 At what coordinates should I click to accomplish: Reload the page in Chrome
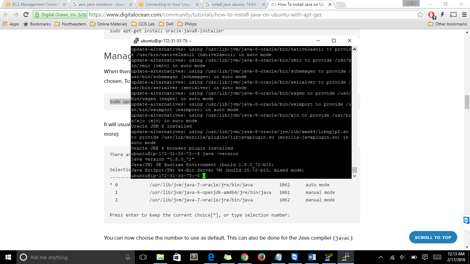[26, 15]
